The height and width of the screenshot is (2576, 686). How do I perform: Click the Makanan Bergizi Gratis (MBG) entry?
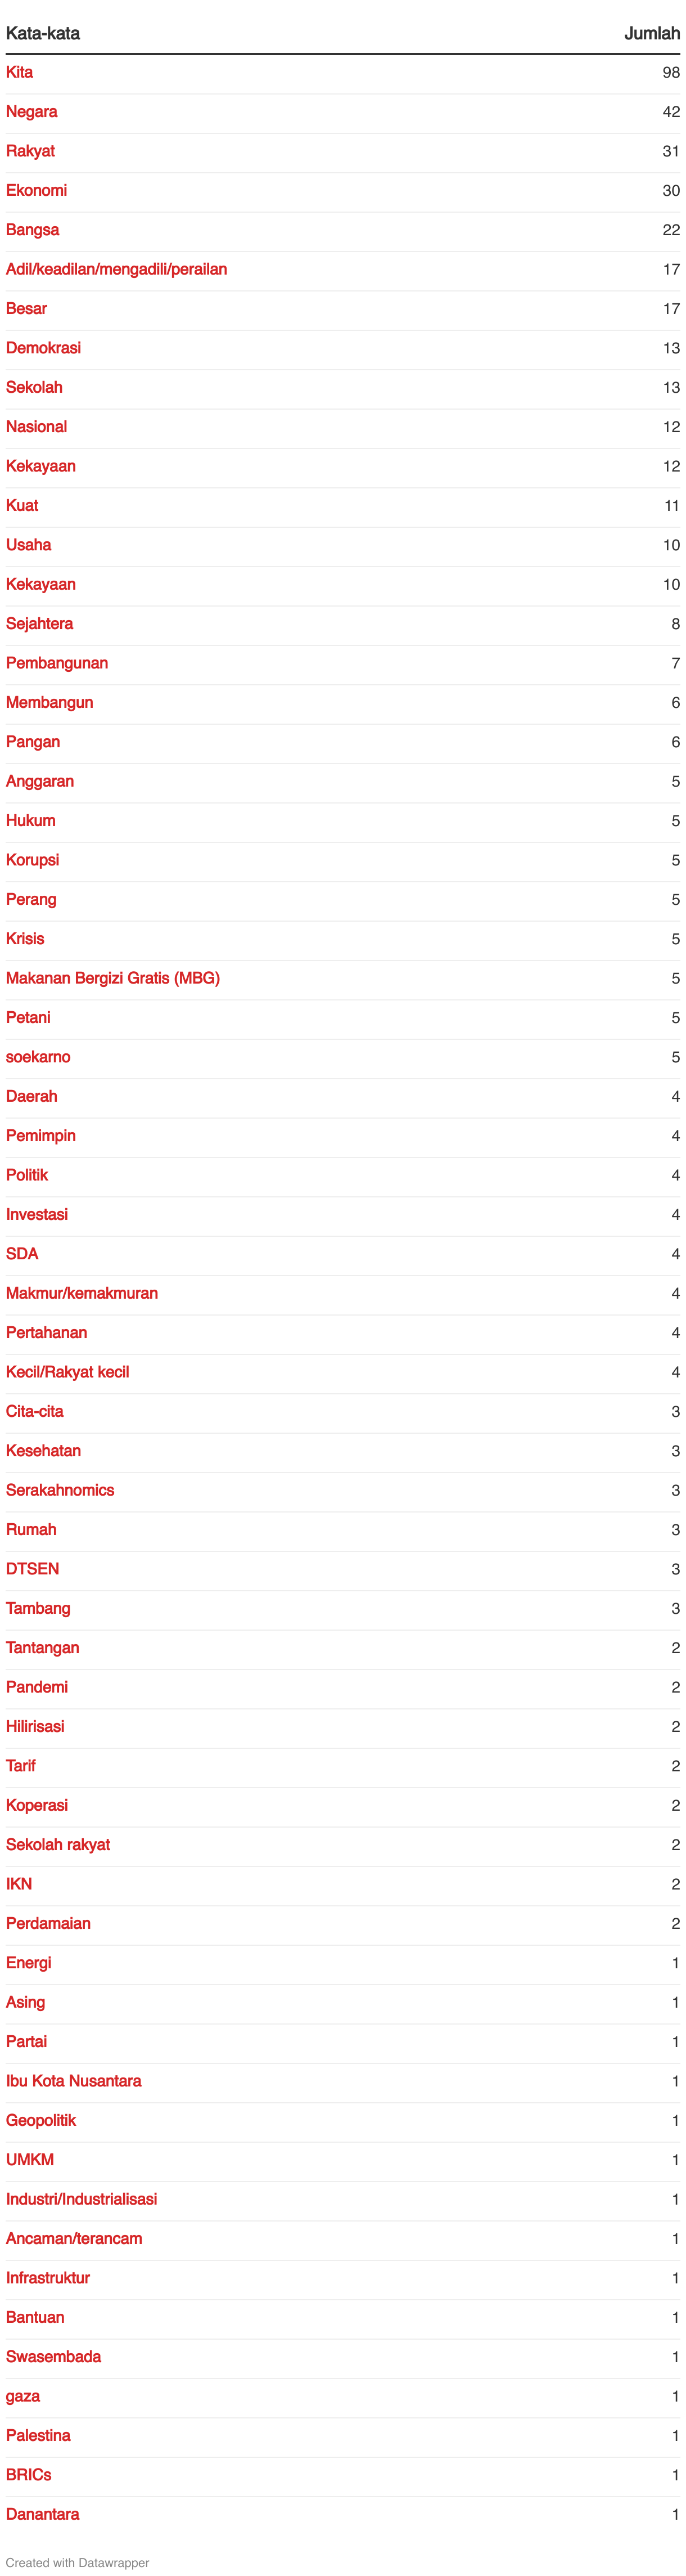(x=113, y=978)
